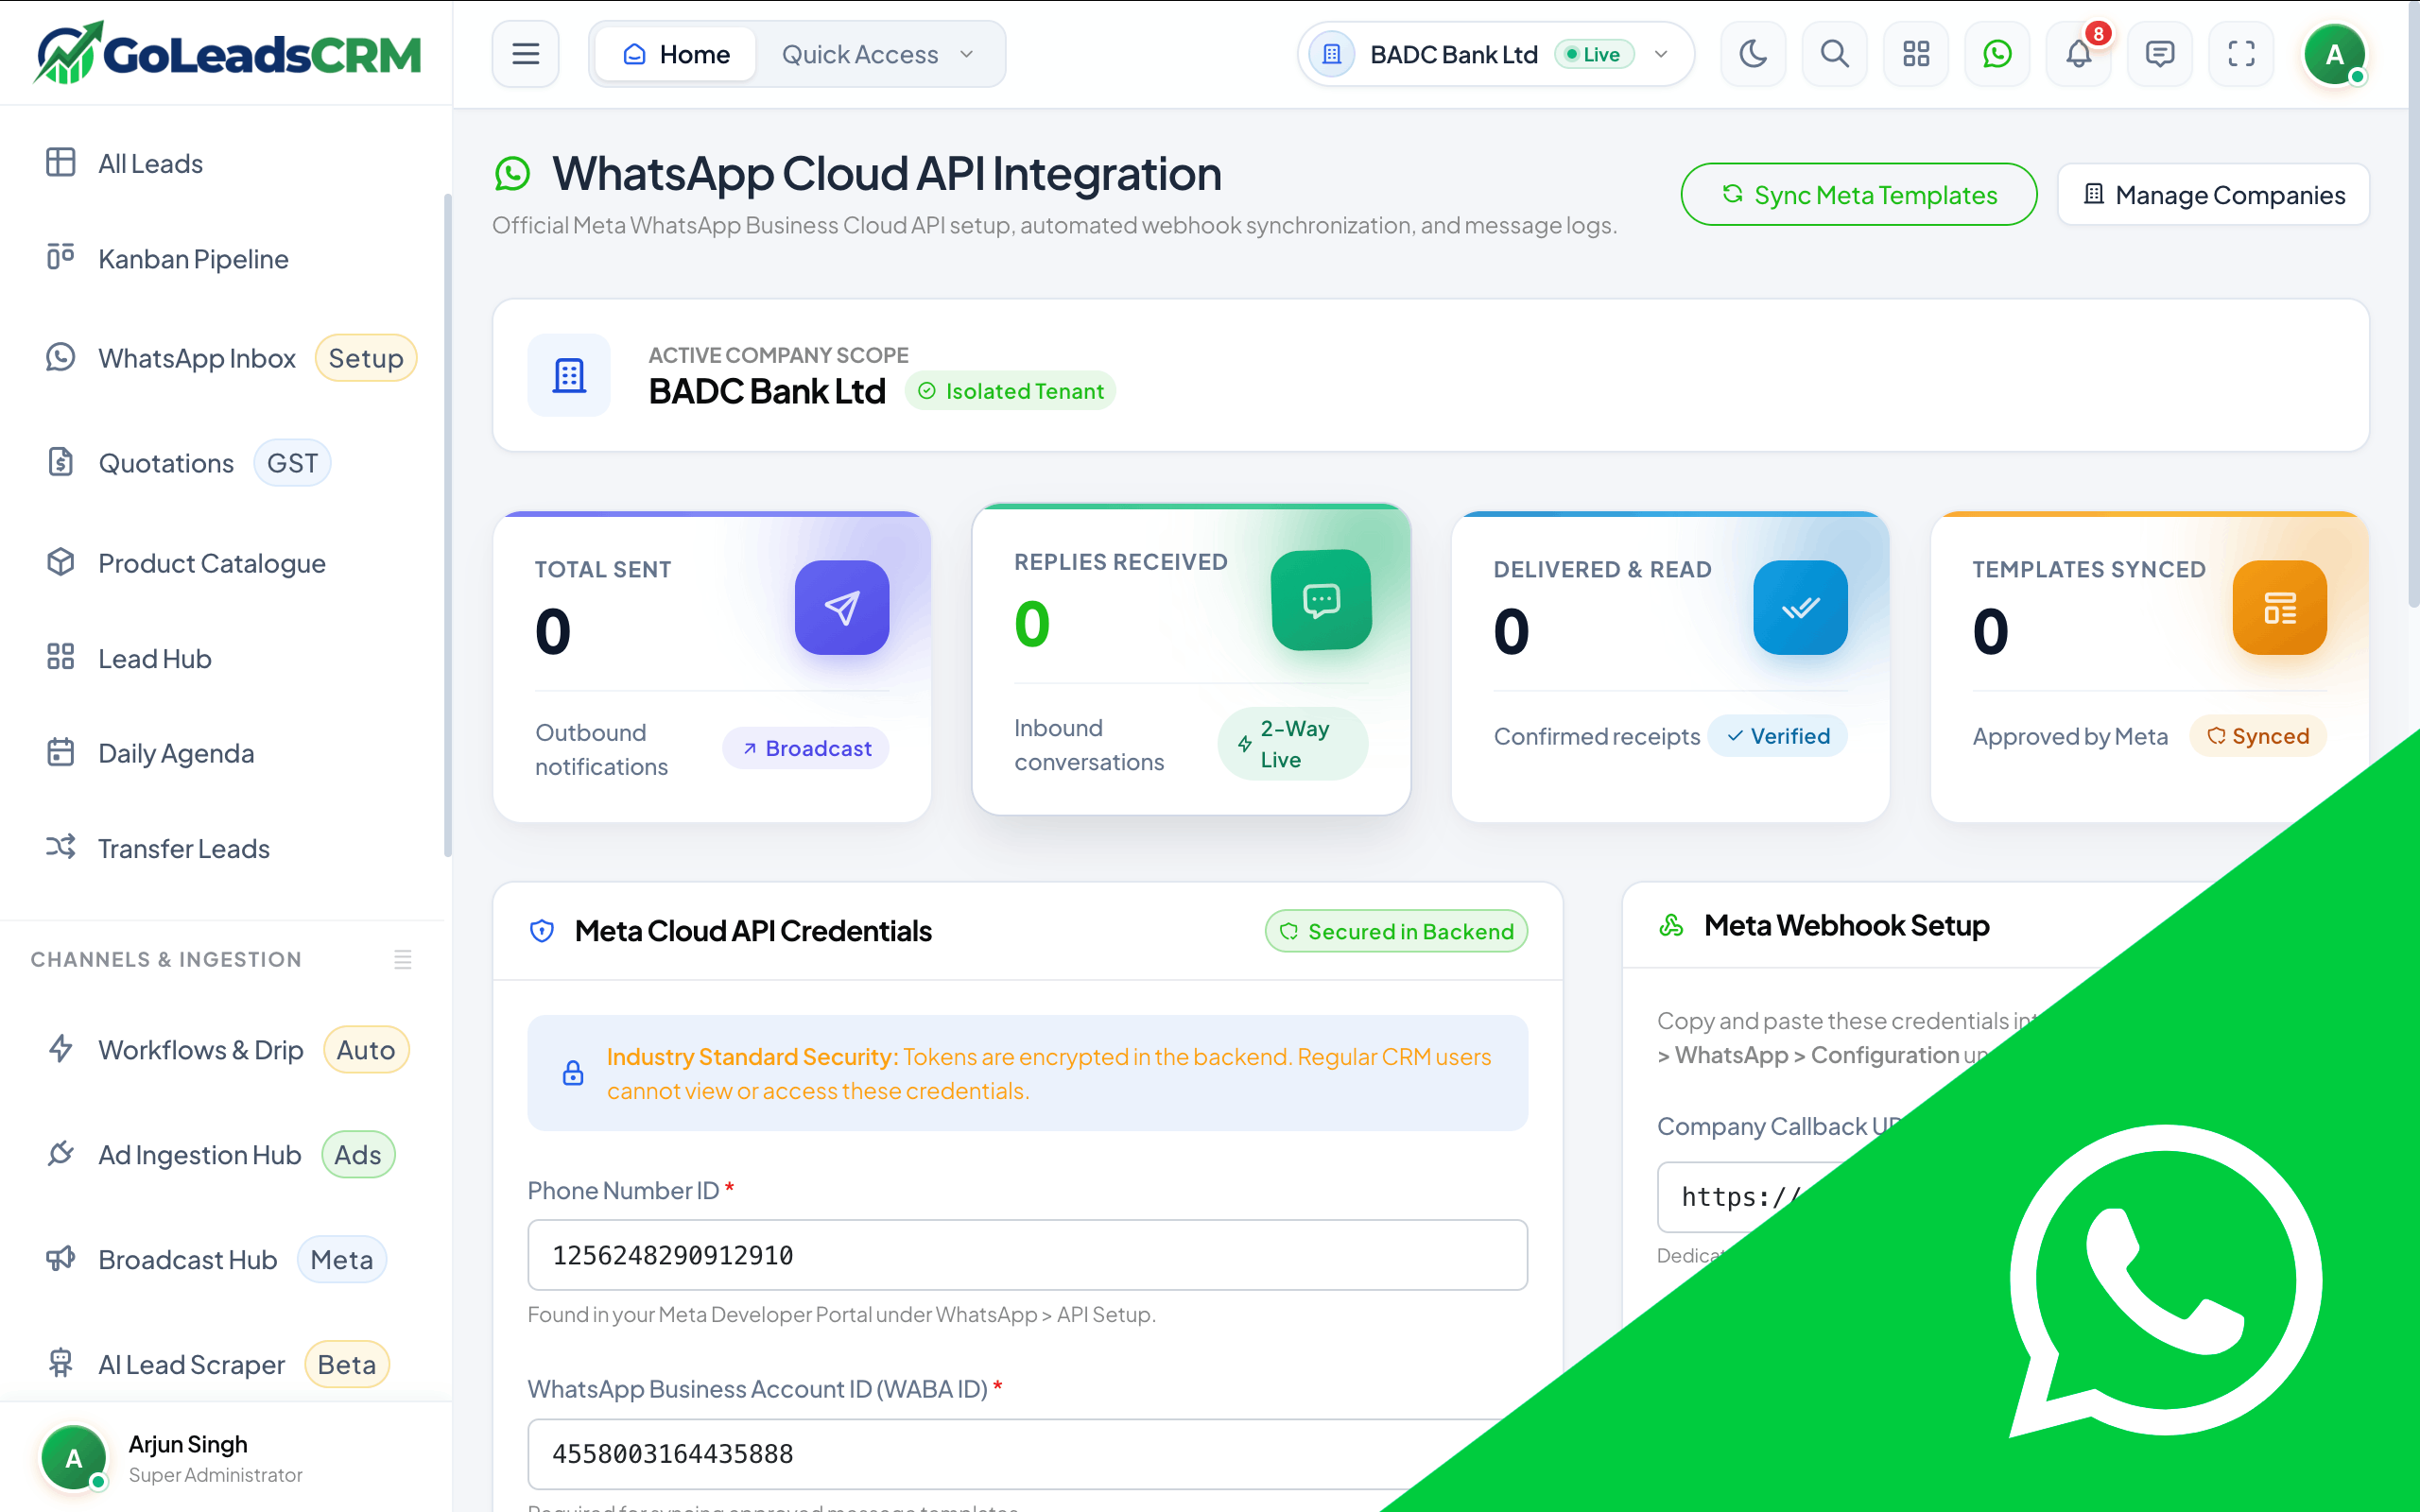Click the double-check icon on Delivered & Read

(x=1800, y=607)
